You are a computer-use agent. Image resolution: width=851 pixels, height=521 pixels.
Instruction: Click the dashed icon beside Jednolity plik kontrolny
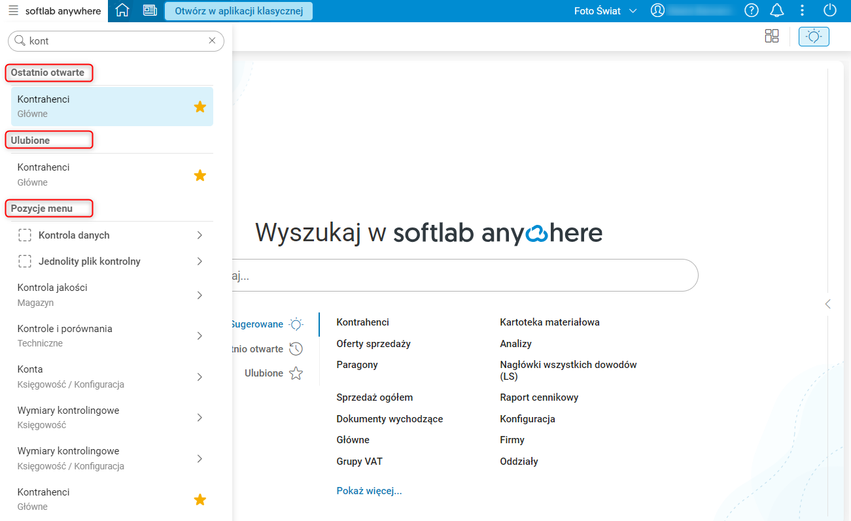25,261
